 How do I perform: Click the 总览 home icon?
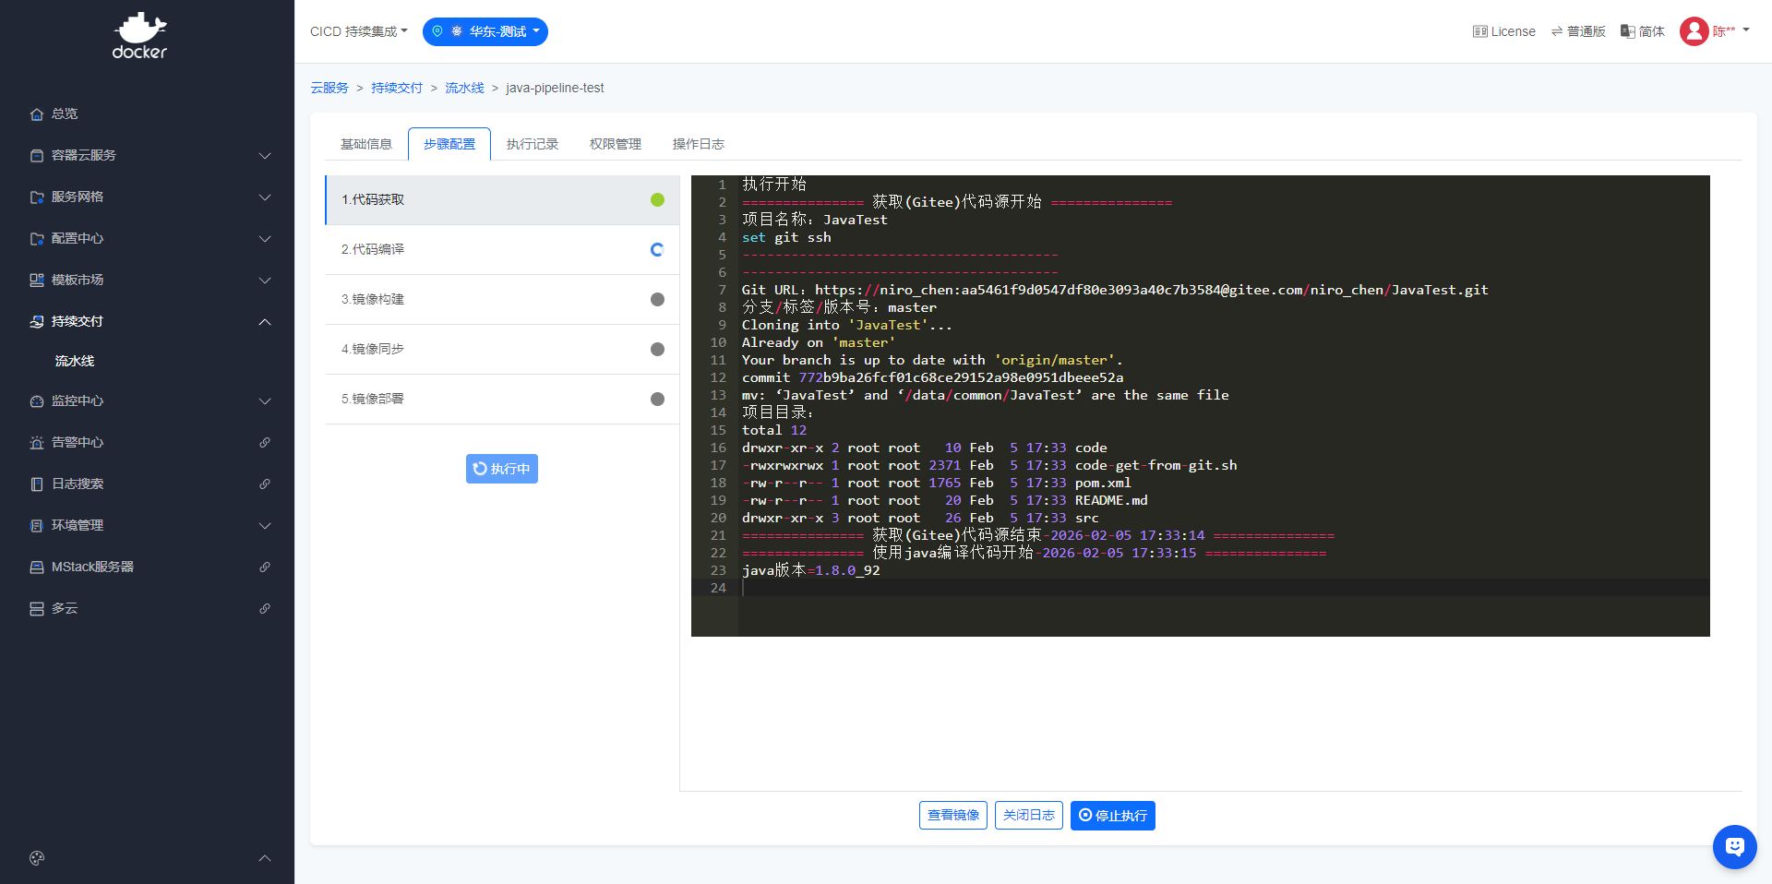point(37,114)
